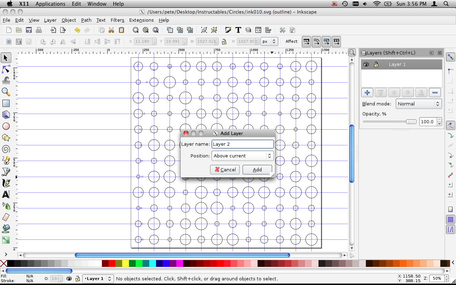Select the Paint Bucket tool
Viewport: 456px width, 285px height.
[6, 229]
